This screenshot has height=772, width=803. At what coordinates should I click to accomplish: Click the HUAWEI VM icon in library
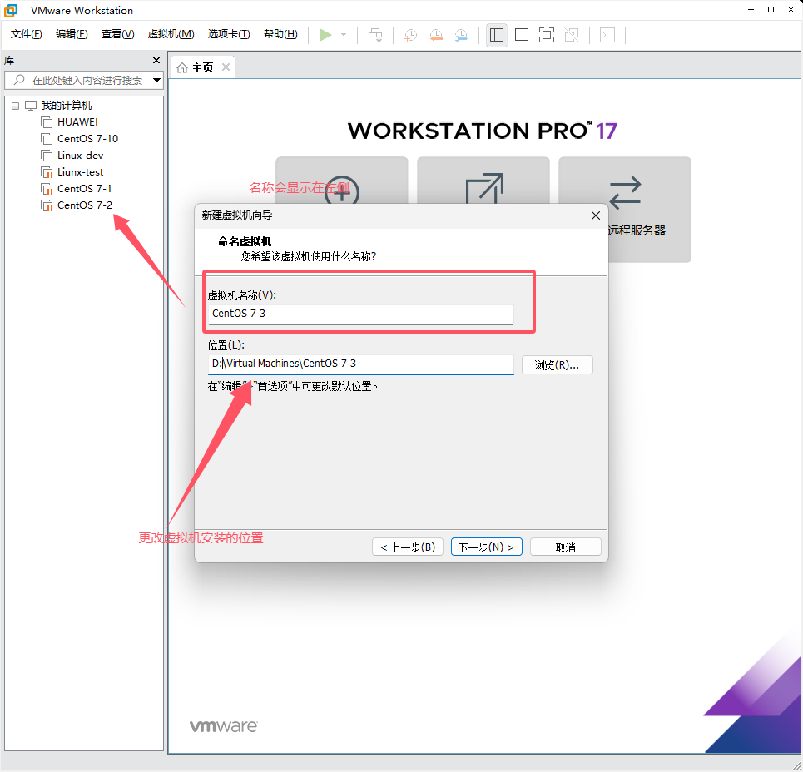coord(47,122)
